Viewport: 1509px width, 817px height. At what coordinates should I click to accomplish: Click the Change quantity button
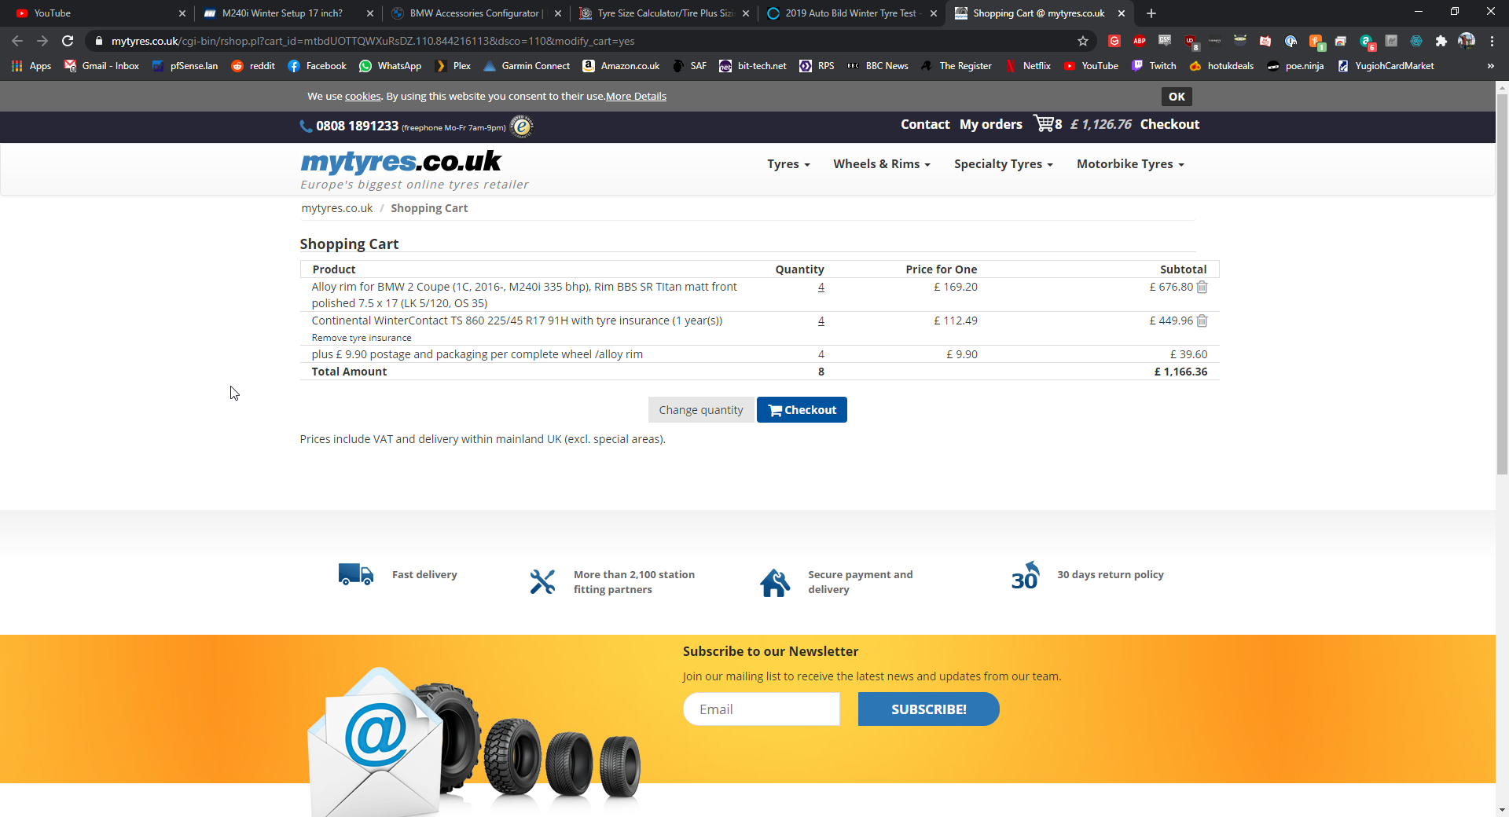[700, 410]
